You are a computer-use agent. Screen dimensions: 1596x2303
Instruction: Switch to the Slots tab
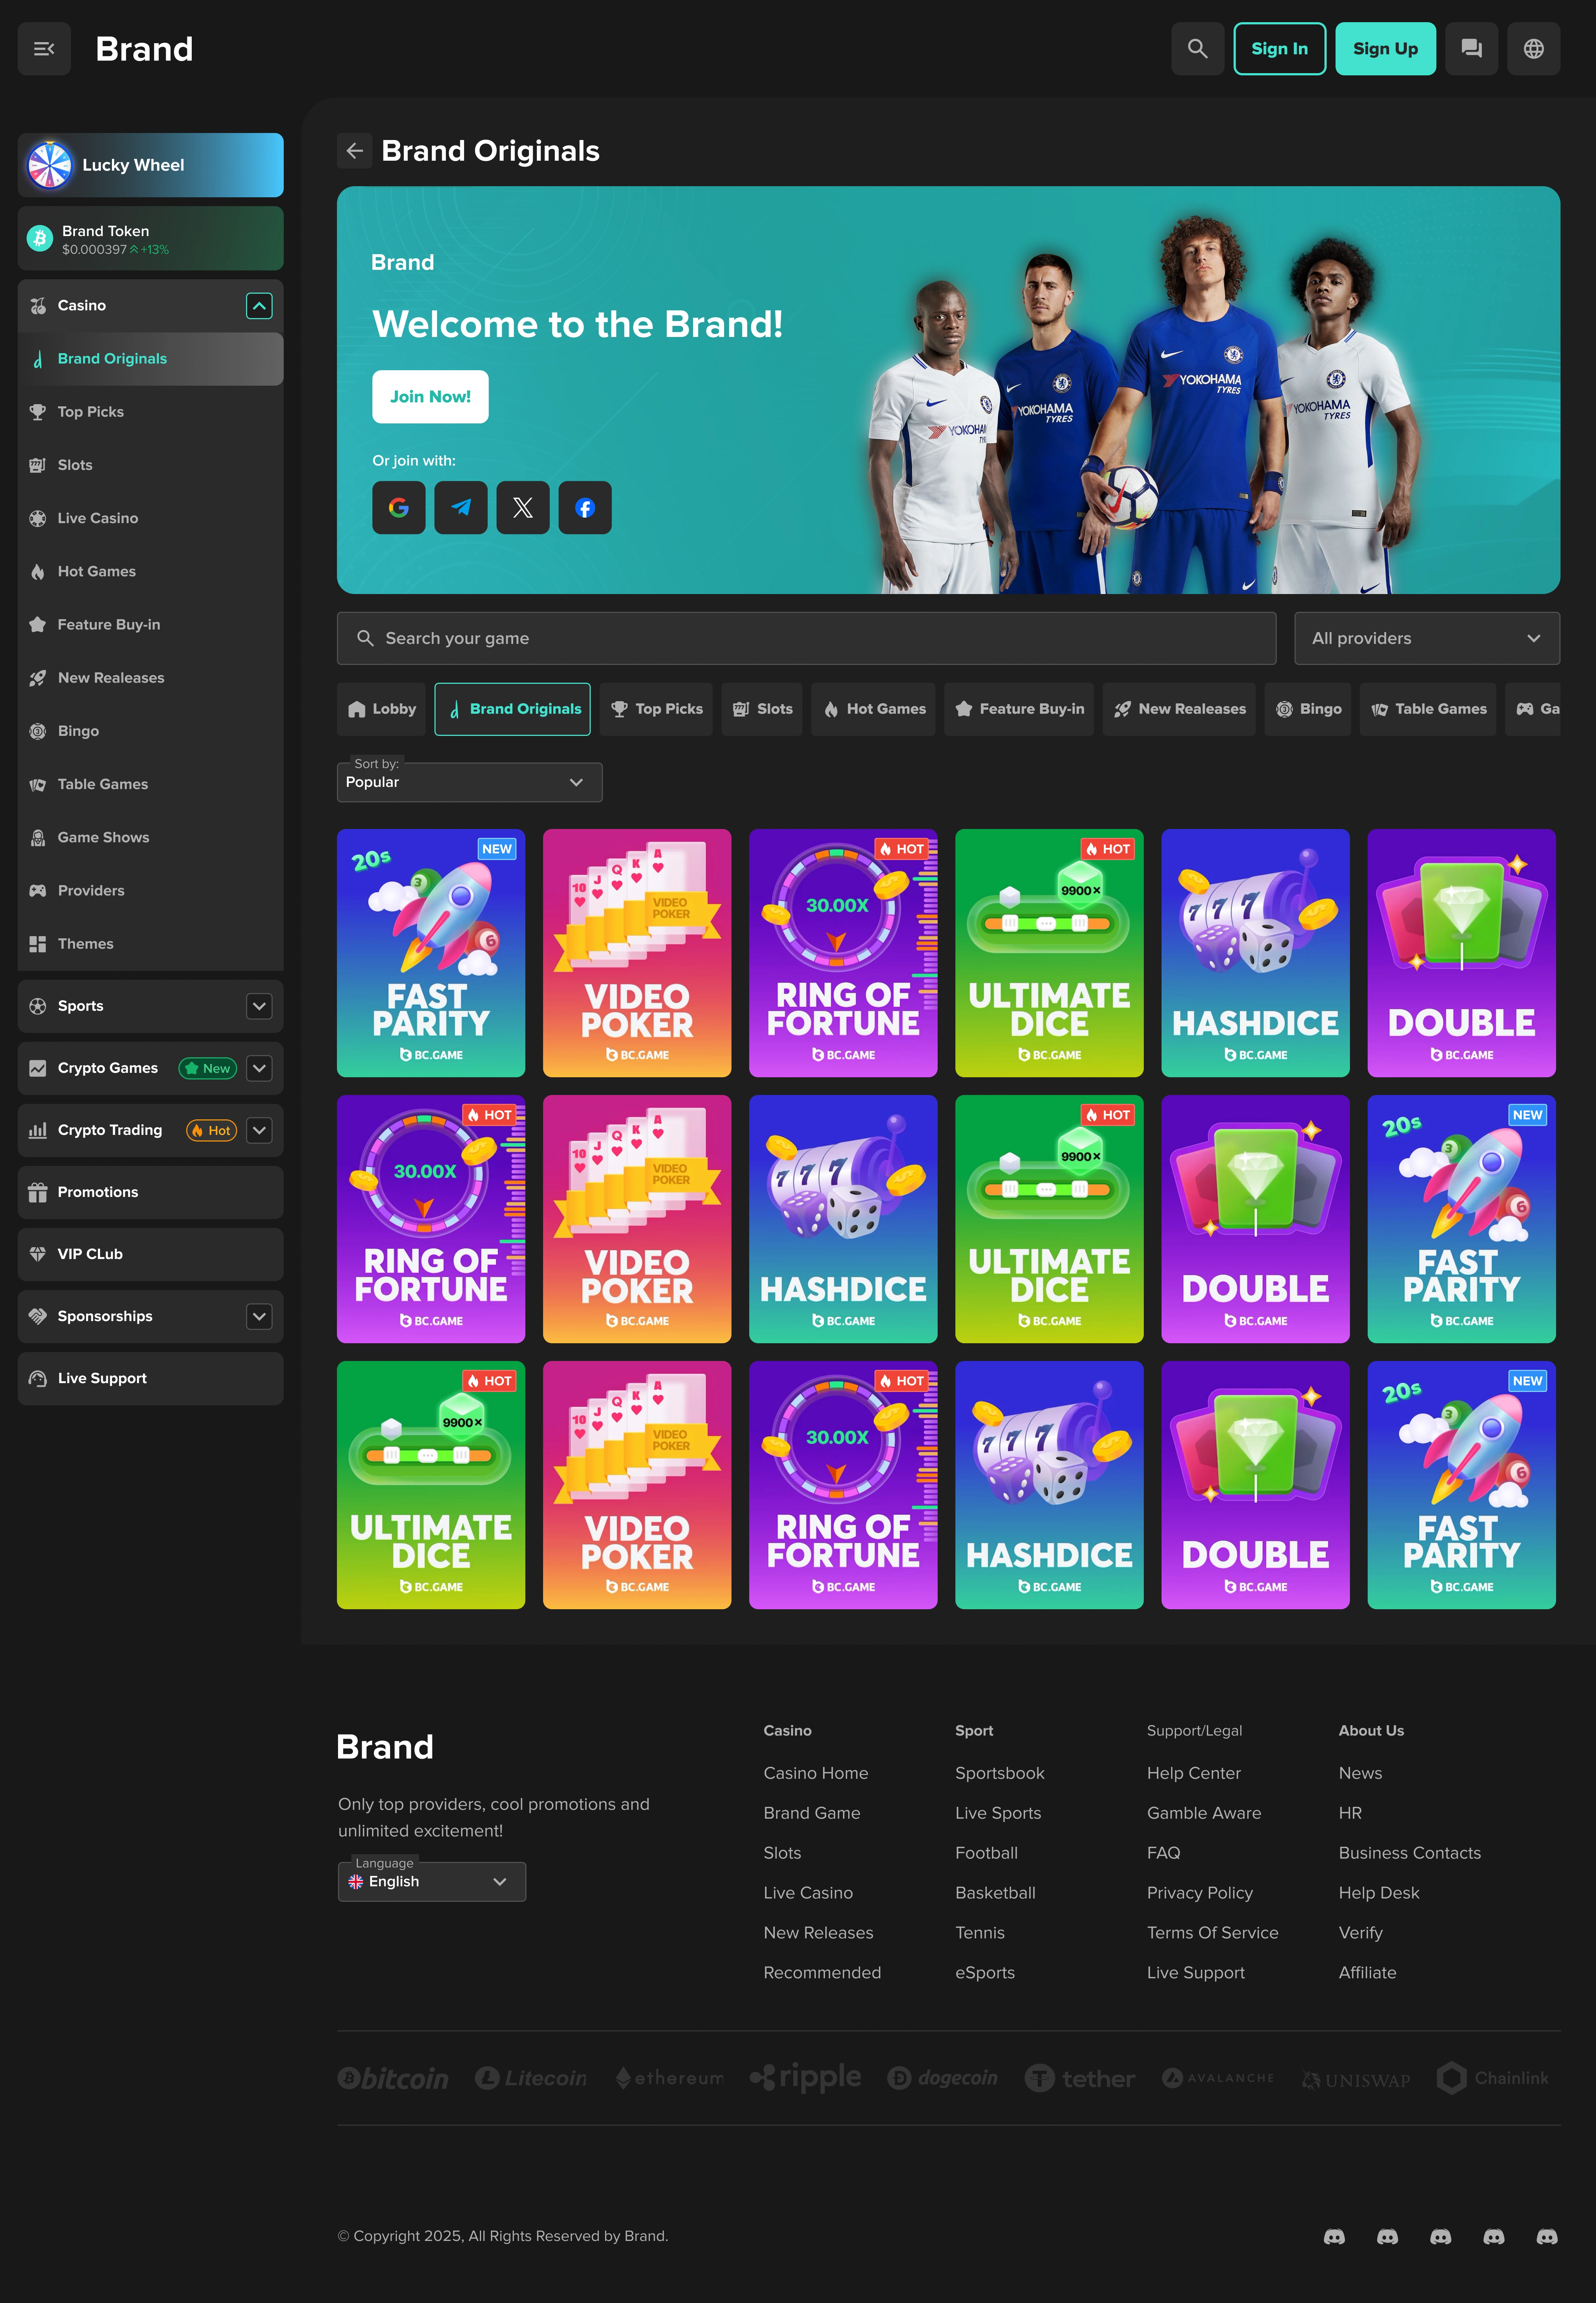coord(762,709)
